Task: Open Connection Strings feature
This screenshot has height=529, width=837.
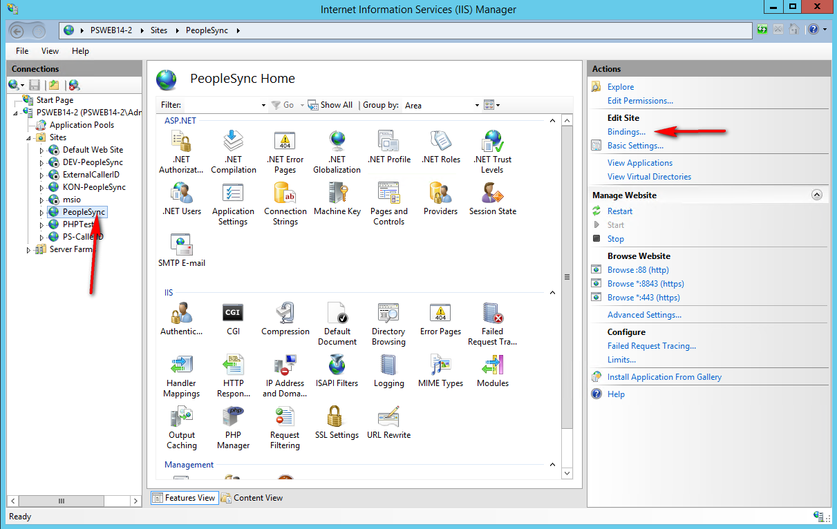Action: point(285,204)
